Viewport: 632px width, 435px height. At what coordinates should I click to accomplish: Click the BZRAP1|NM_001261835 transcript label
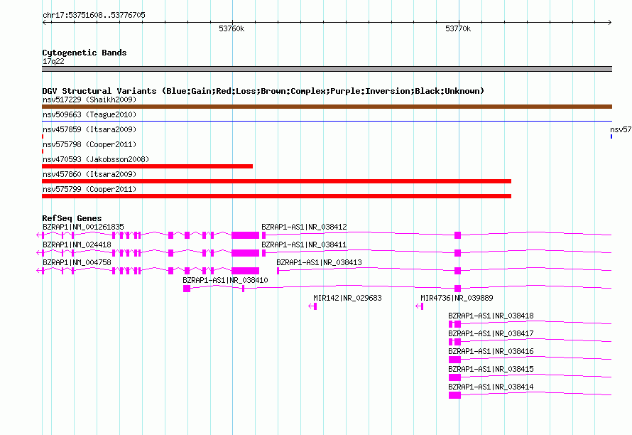coord(83,227)
